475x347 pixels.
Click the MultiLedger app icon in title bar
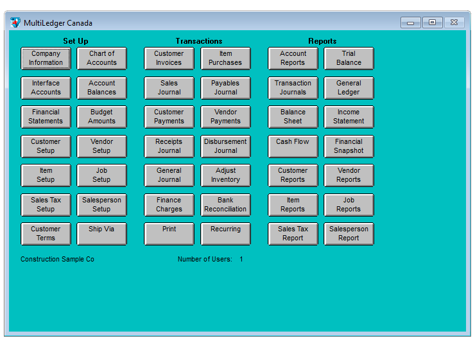tap(15, 22)
